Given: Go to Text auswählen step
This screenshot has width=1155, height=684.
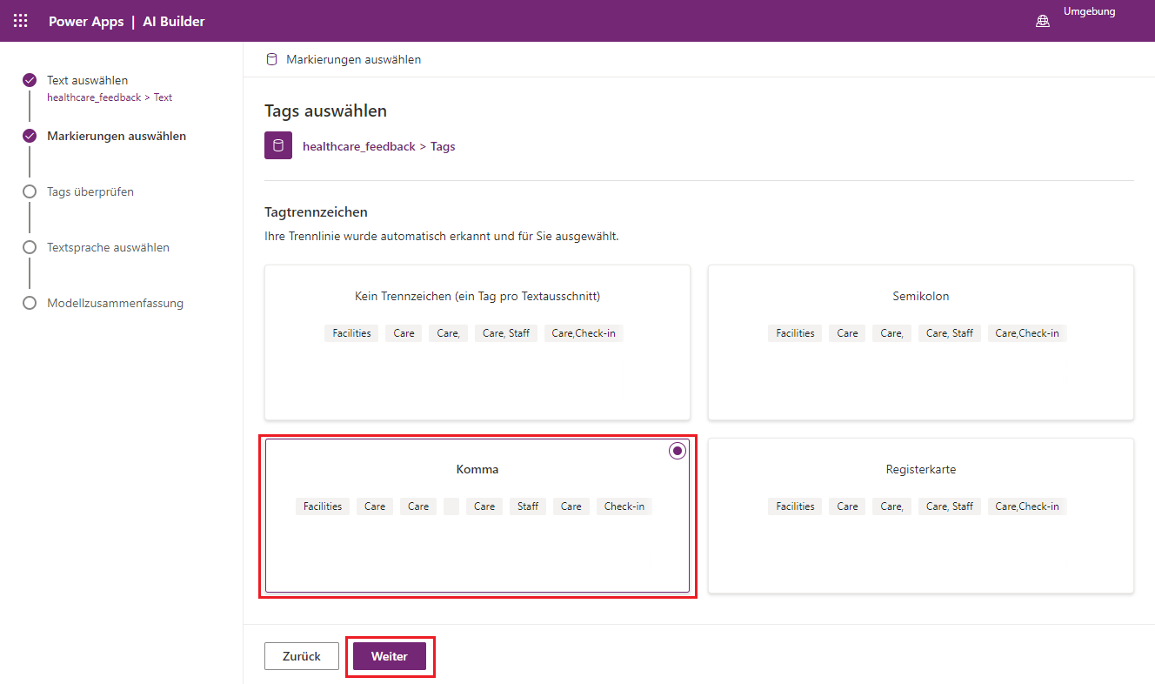Looking at the screenshot, I should 87,80.
